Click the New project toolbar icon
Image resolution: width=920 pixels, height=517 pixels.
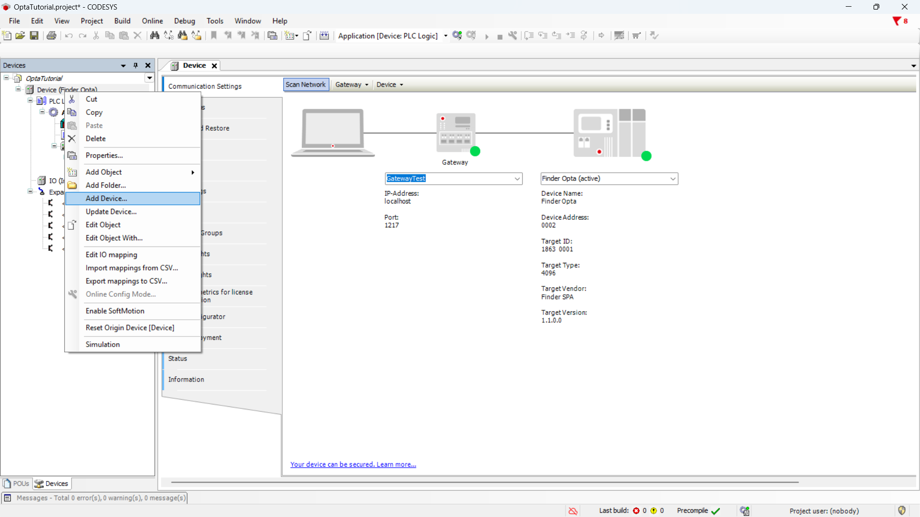click(7, 35)
